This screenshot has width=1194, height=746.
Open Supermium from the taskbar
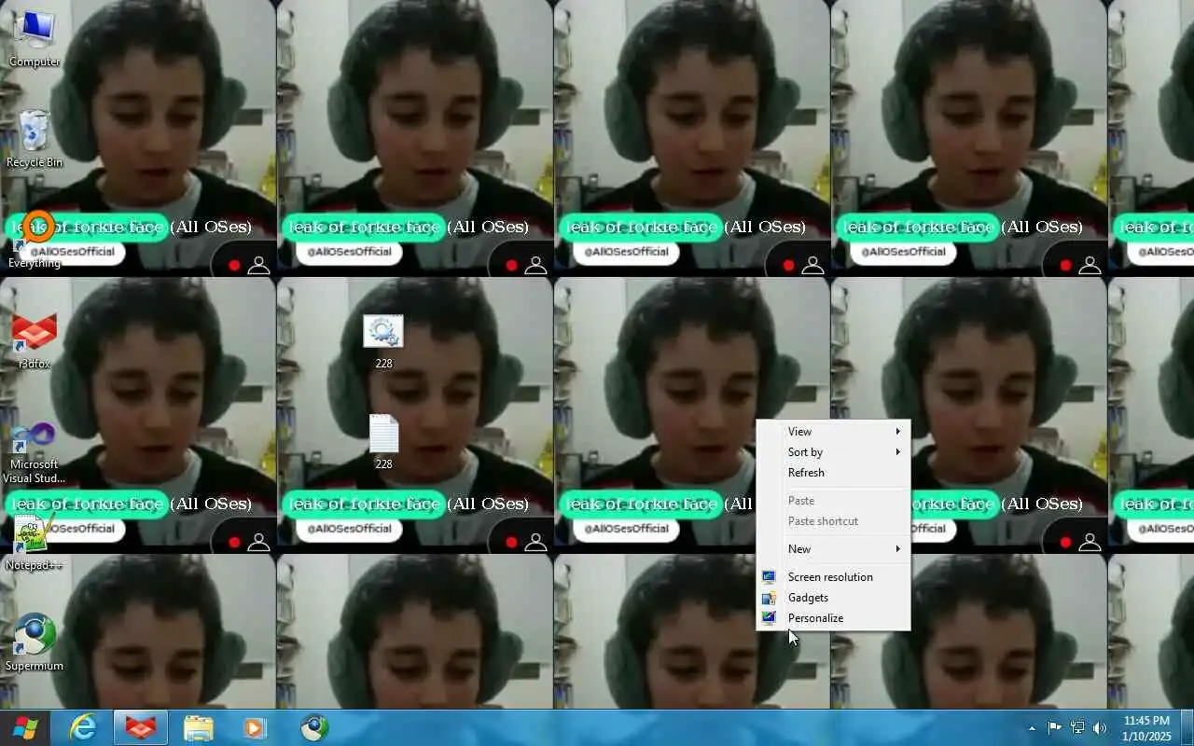click(314, 727)
